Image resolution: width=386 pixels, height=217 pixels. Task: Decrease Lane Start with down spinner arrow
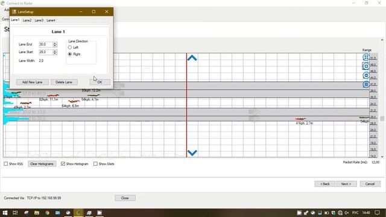pos(55,54)
